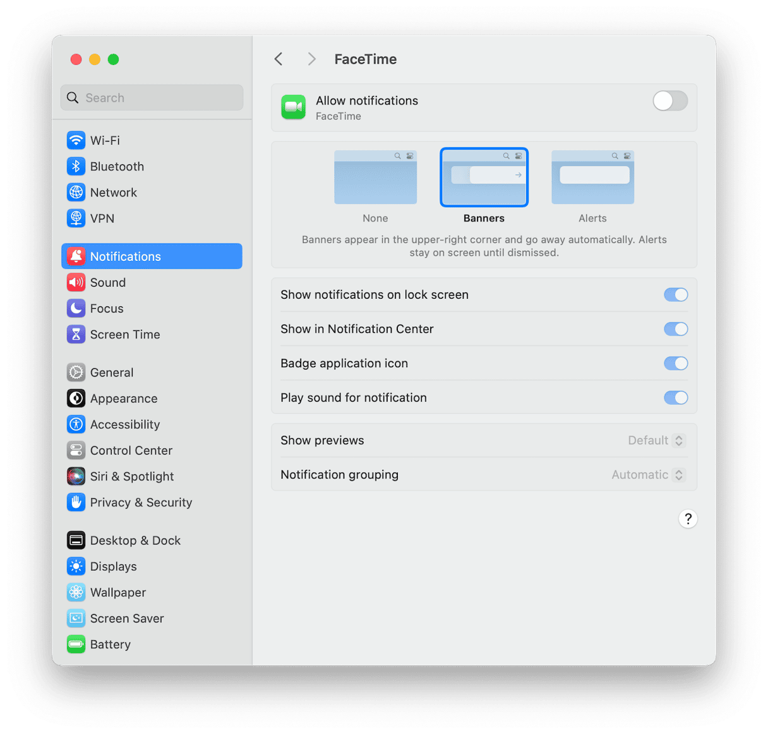Toggle Play sound for notification
This screenshot has height=734, width=768.
tap(676, 397)
